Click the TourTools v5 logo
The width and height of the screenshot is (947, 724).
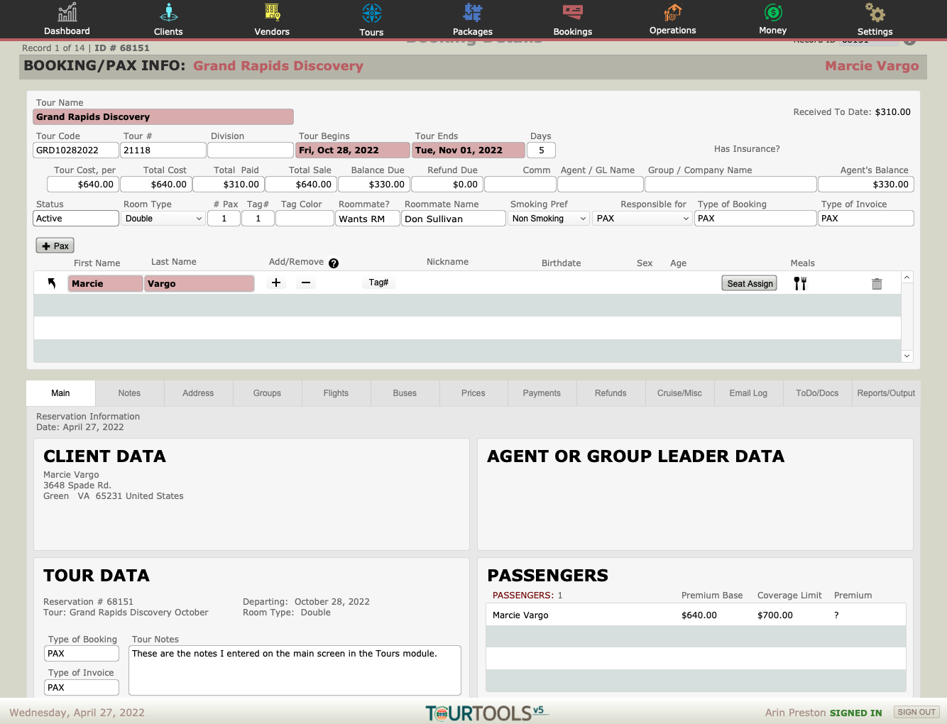[x=487, y=713]
